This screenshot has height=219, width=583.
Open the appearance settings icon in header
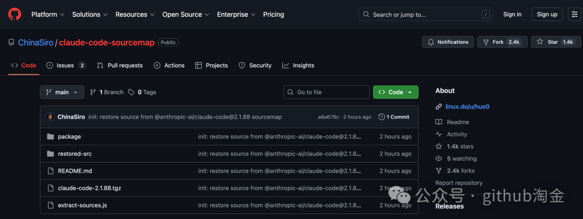point(574,15)
